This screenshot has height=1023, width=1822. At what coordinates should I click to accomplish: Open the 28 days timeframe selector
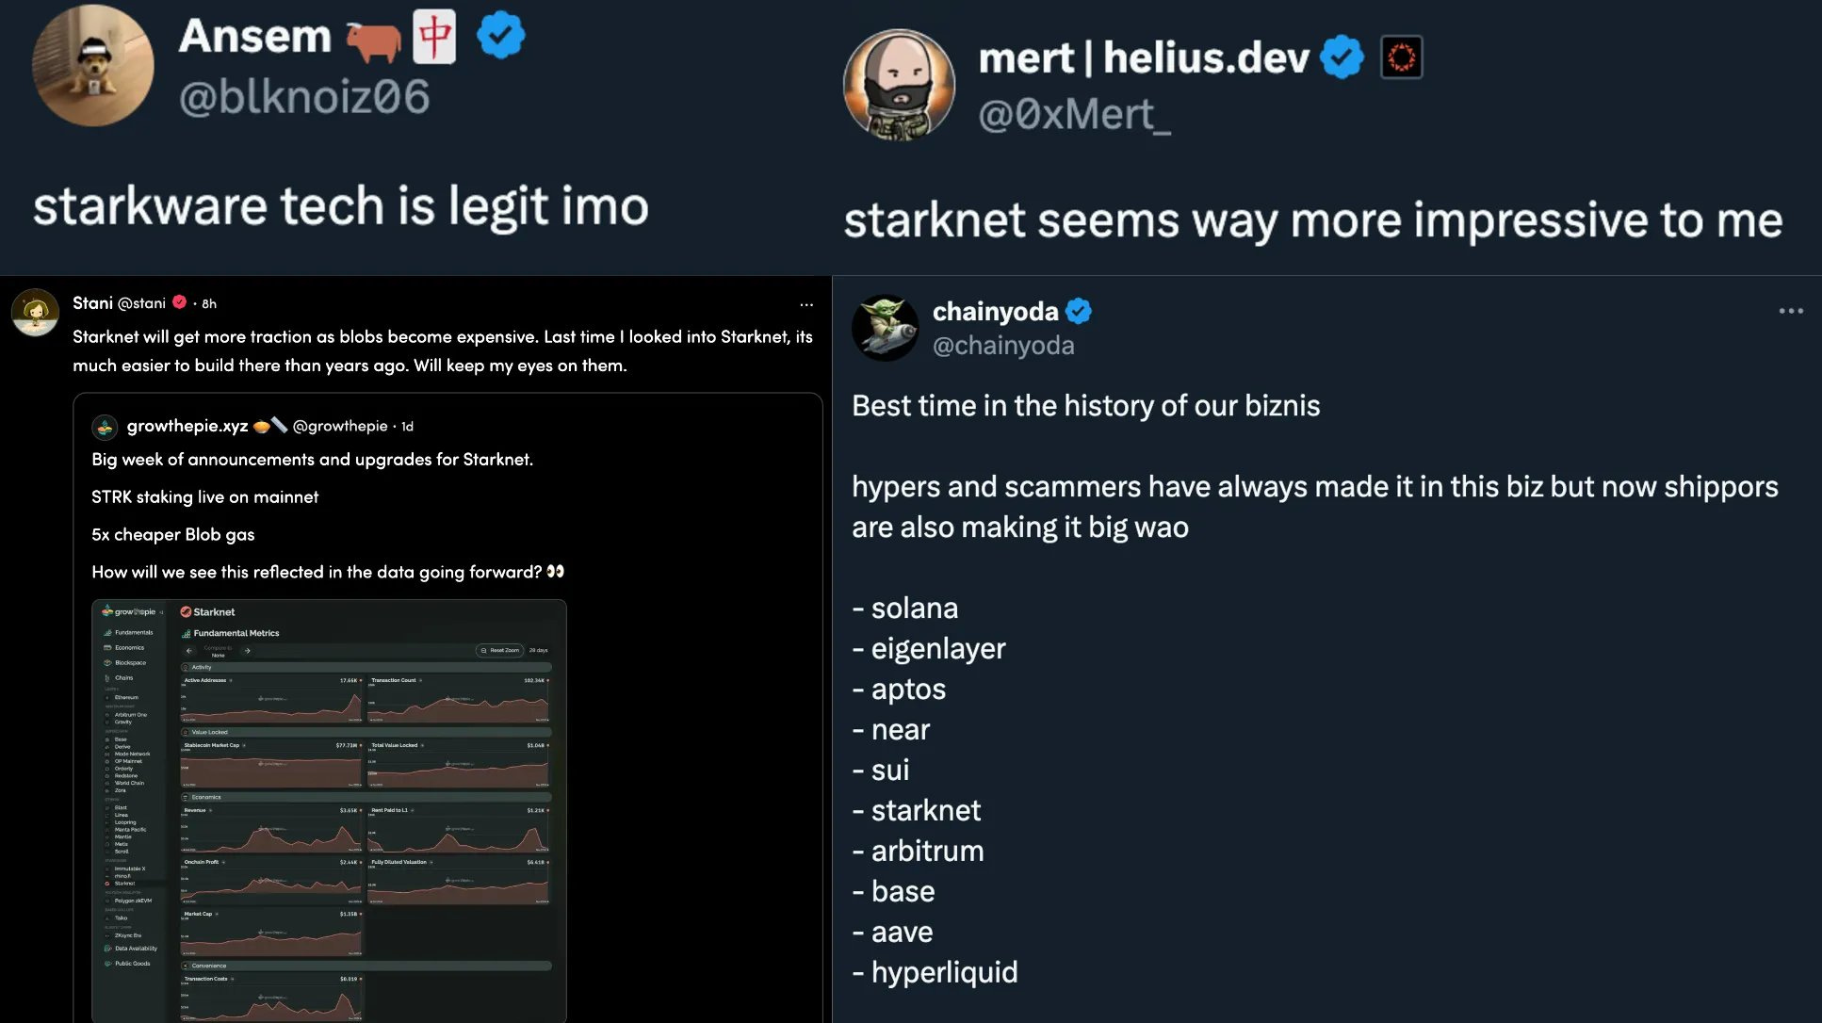coord(538,650)
